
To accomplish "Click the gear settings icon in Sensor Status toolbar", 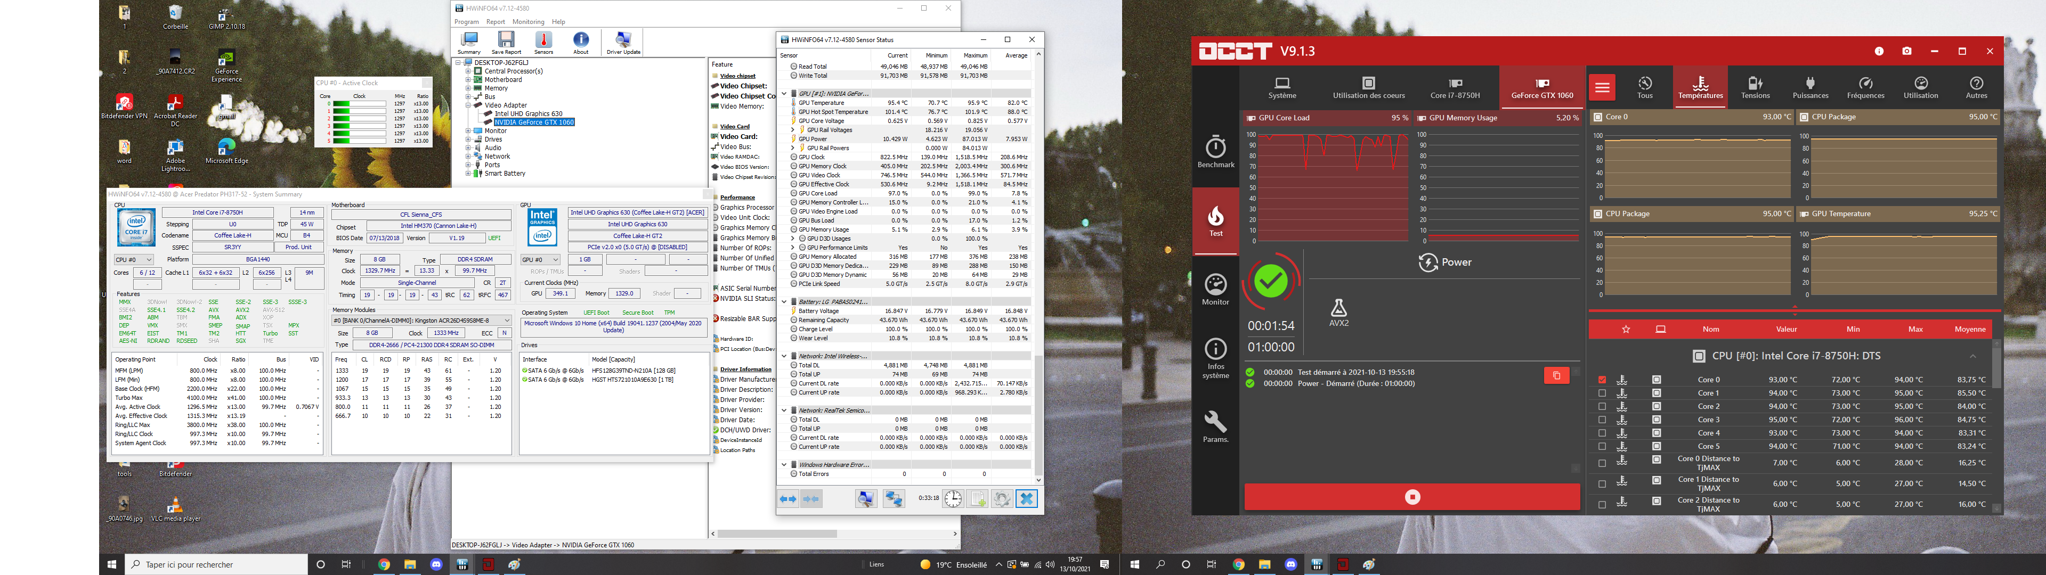I will click(x=1002, y=499).
